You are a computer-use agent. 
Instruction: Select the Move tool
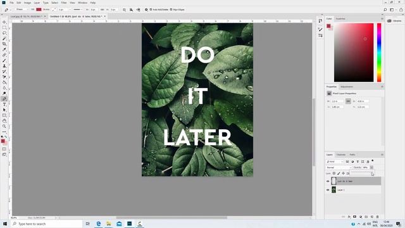[4, 22]
